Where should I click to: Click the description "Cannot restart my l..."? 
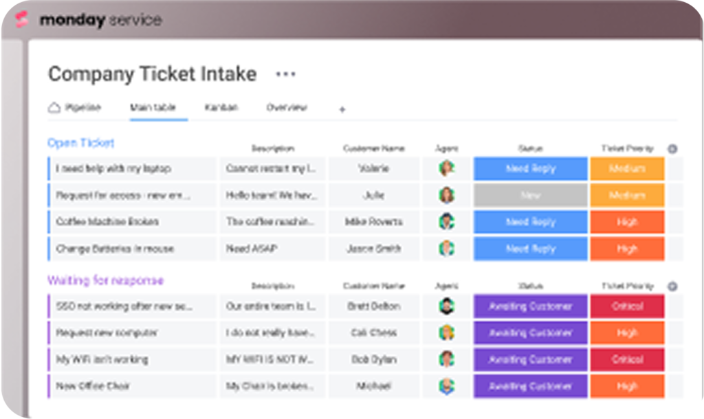coord(271,169)
